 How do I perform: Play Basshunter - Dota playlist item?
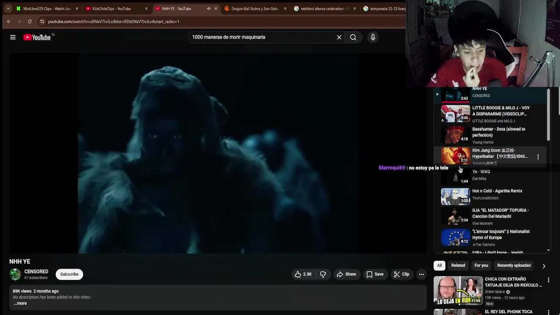point(490,135)
